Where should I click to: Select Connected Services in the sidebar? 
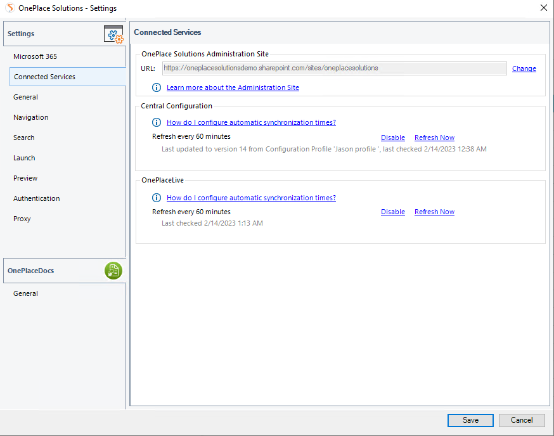pyautogui.click(x=44, y=77)
